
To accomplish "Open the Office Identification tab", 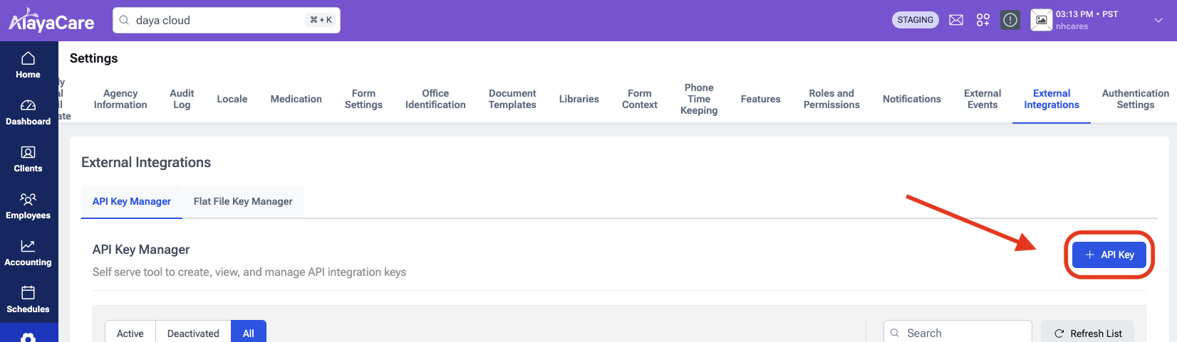I will (x=435, y=99).
